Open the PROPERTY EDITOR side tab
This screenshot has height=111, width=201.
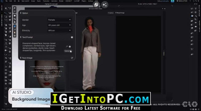[x=199, y=26]
